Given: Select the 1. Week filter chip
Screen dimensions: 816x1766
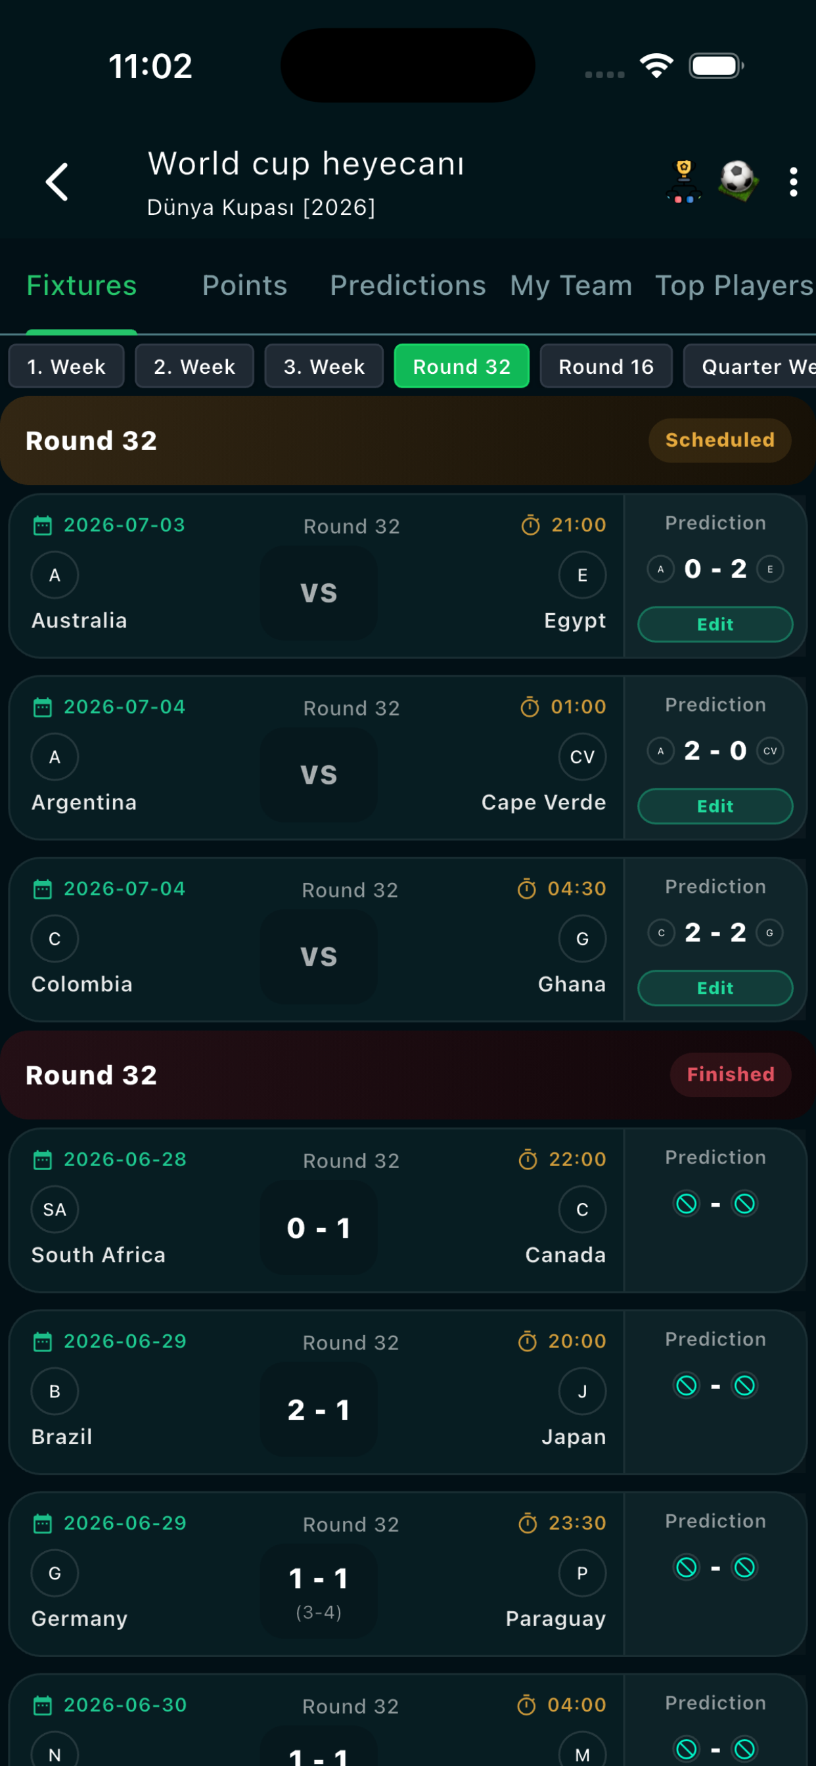Looking at the screenshot, I should [66, 366].
